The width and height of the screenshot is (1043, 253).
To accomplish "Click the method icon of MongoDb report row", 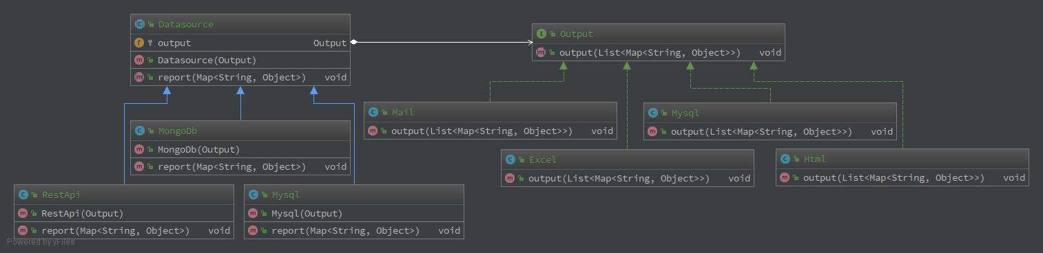I will 139,166.
